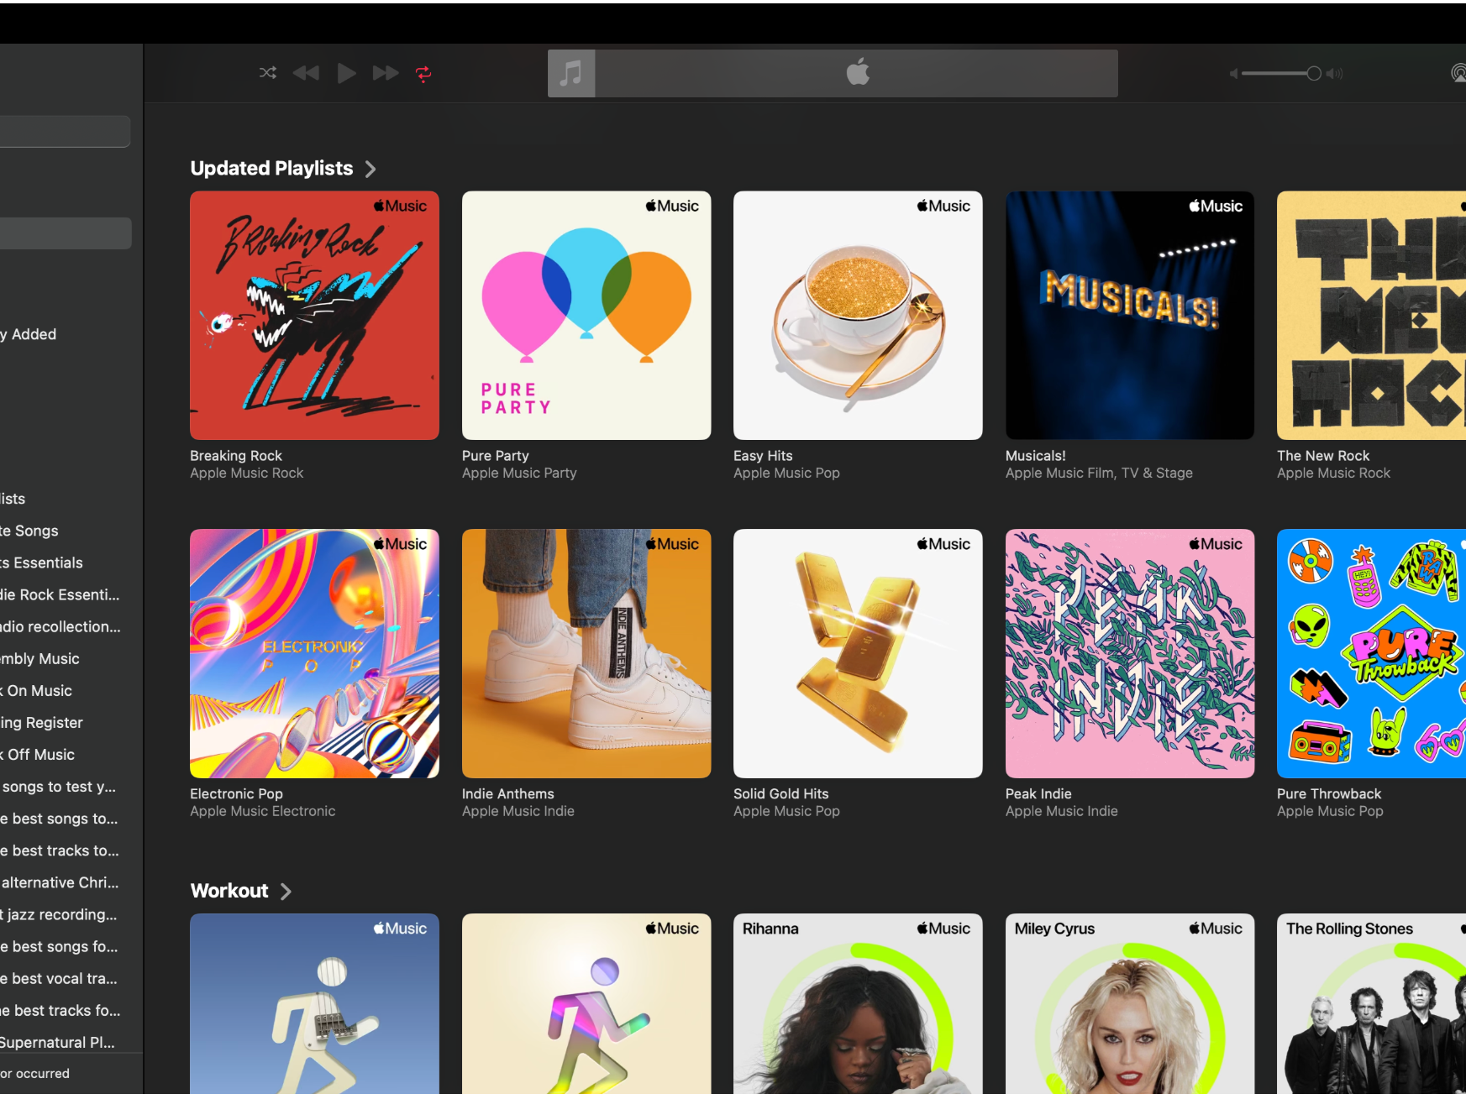Image resolution: width=1466 pixels, height=1099 pixels.
Task: Click Musicals! title text
Action: 1035,456
